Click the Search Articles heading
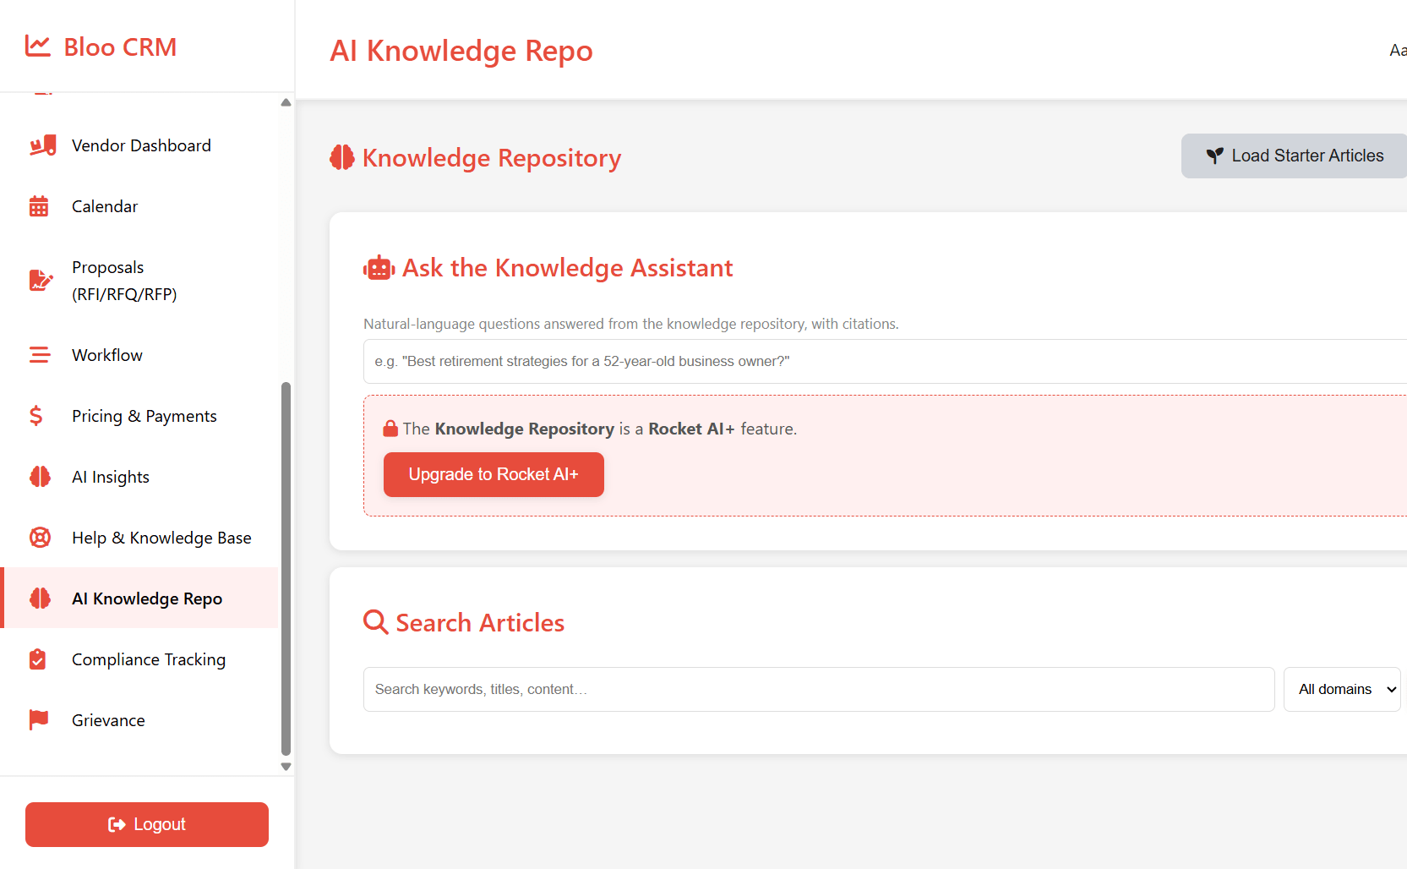Viewport: 1407px width, 869px height. pyautogui.click(x=480, y=623)
